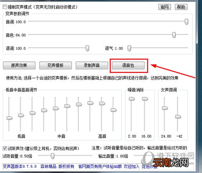Screen dimensions: 202x173
Task: Click the 使用方法 instructions text line
Action: point(92,78)
